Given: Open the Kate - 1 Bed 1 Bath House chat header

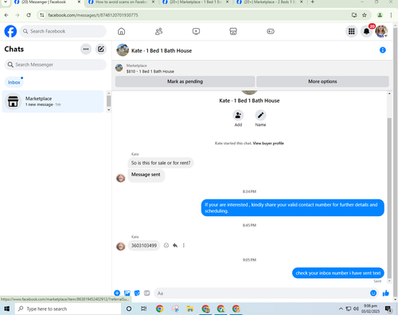Looking at the screenshot, I should click(x=162, y=50).
